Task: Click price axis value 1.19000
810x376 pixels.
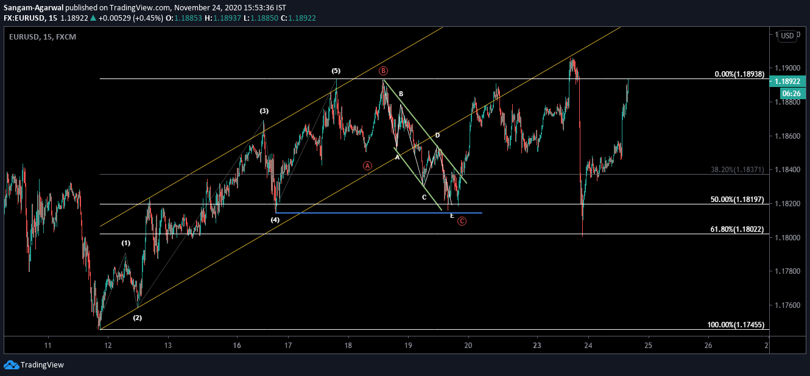Action: pos(787,68)
